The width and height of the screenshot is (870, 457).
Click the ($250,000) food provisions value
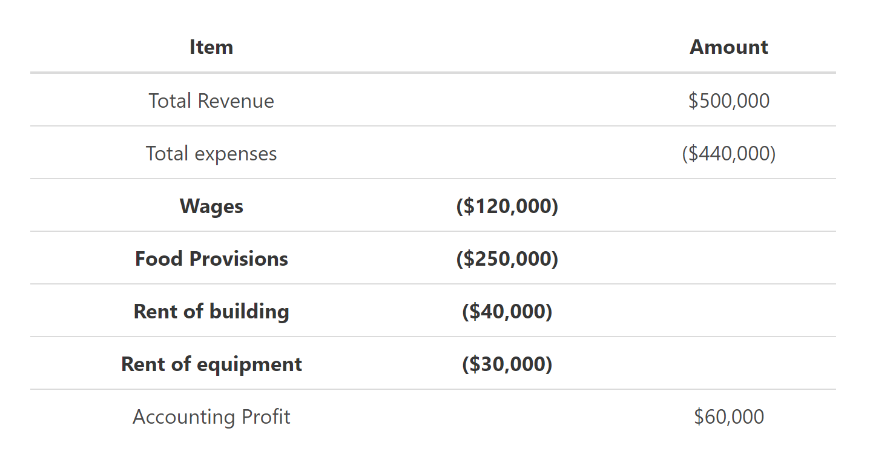[507, 259]
